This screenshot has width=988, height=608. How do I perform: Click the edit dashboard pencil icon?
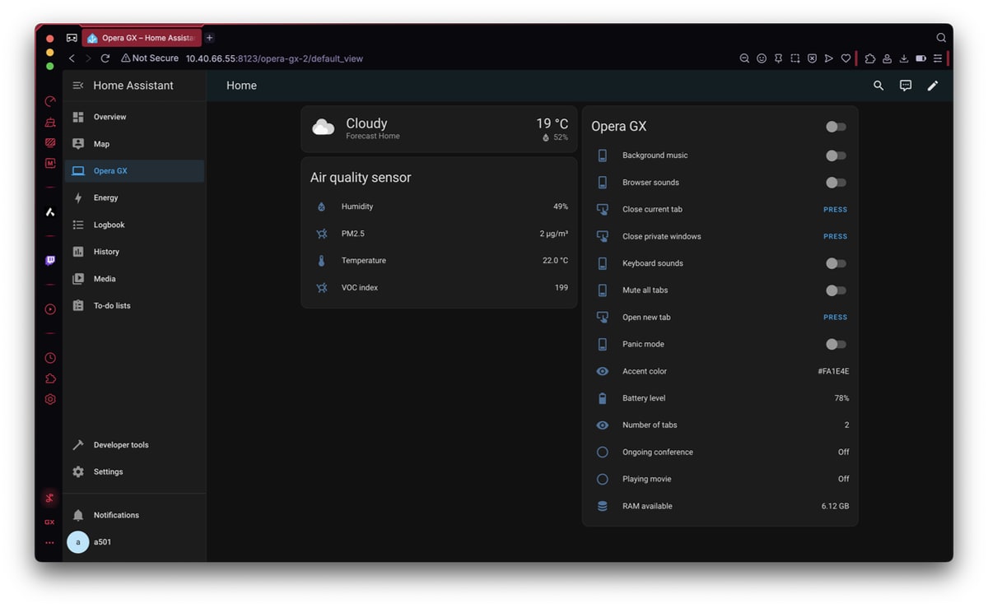[x=933, y=86]
